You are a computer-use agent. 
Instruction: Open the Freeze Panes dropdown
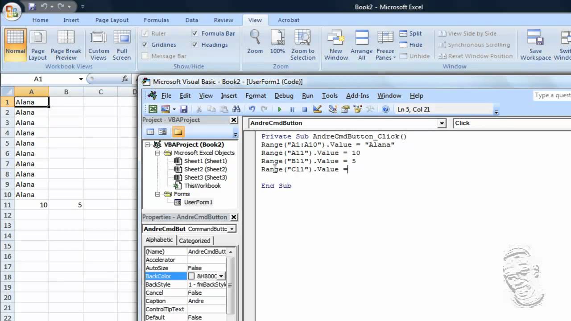(x=385, y=45)
